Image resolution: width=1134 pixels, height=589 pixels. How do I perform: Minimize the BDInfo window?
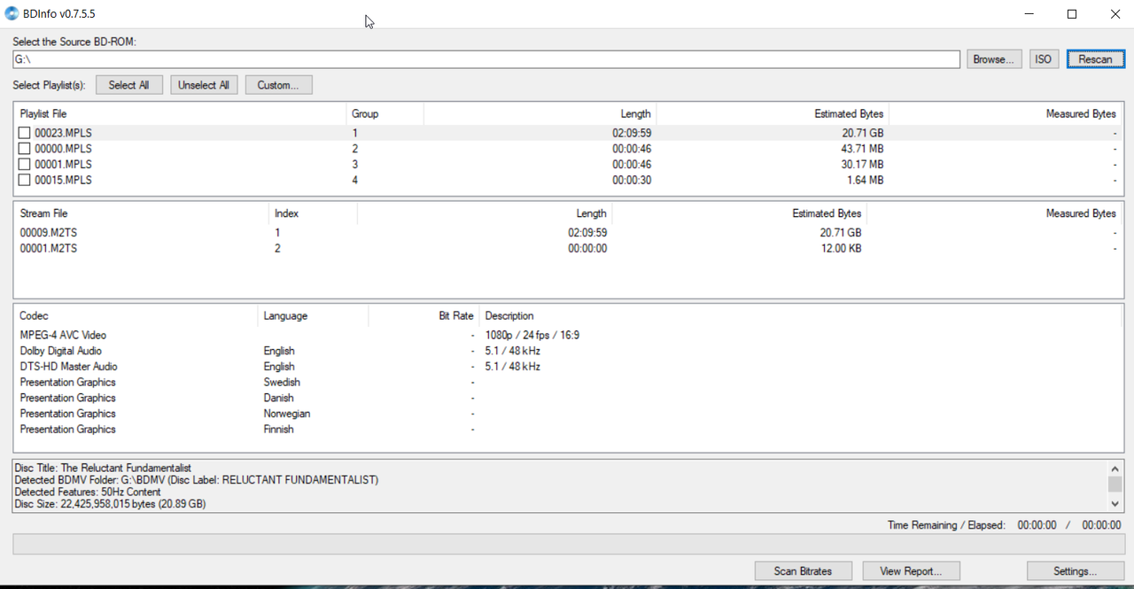(x=1030, y=14)
